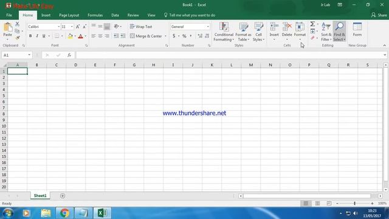389x219 pixels.
Task: Click the Copy icon
Action: tap(17, 31)
